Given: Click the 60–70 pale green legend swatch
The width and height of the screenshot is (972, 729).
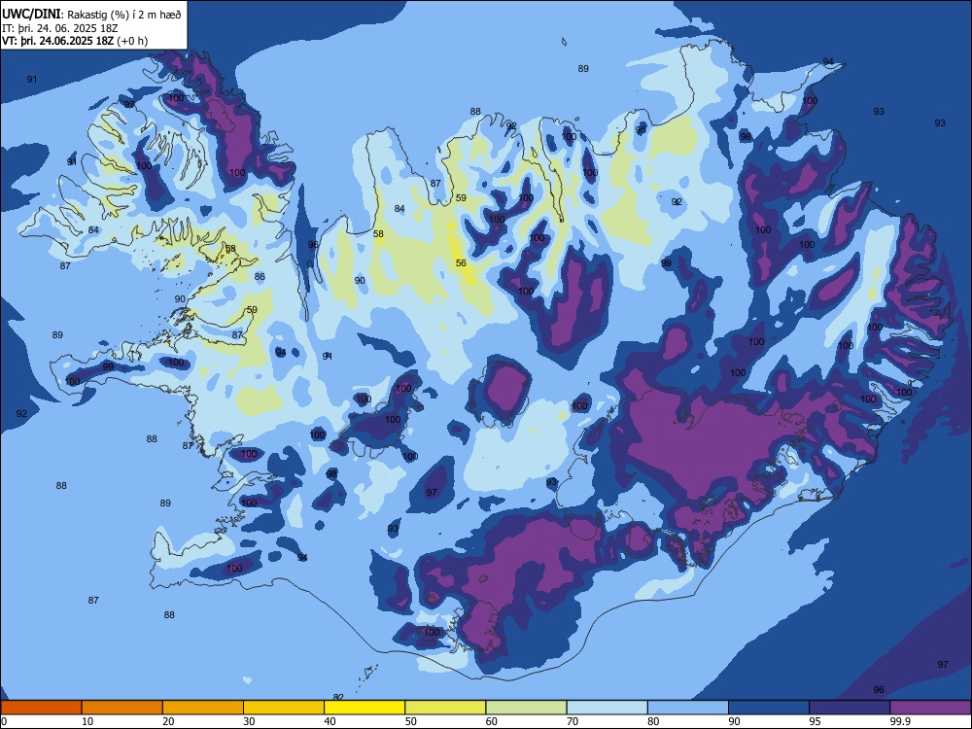Looking at the screenshot, I should point(526,708).
